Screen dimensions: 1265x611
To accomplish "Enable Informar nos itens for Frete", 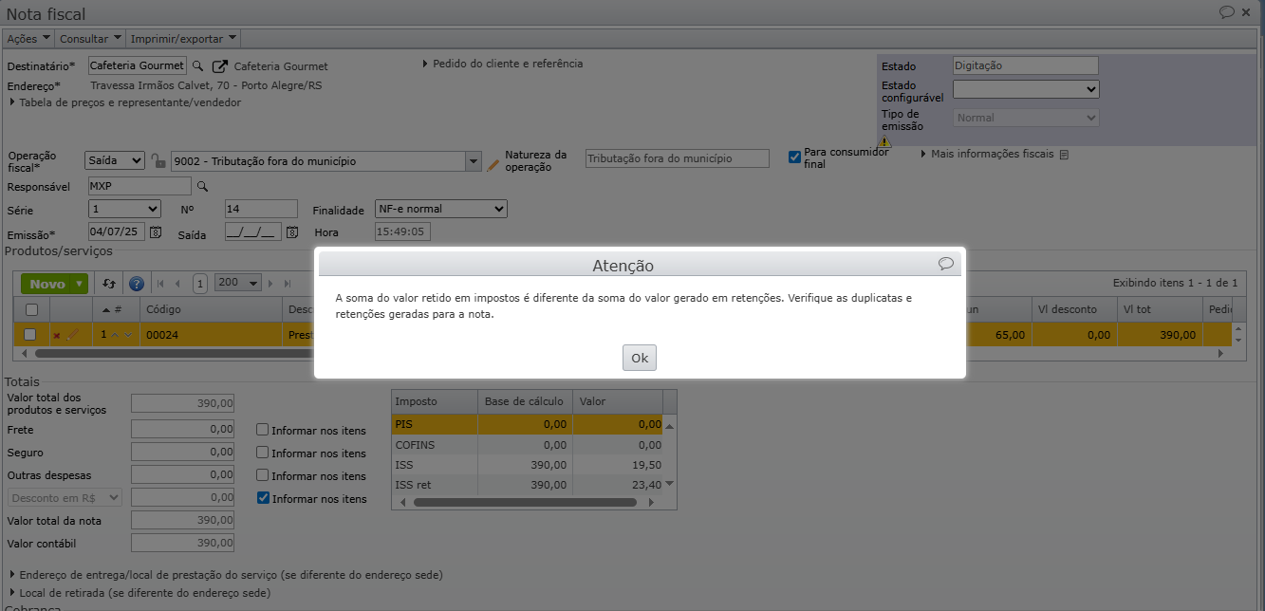I will click(263, 430).
